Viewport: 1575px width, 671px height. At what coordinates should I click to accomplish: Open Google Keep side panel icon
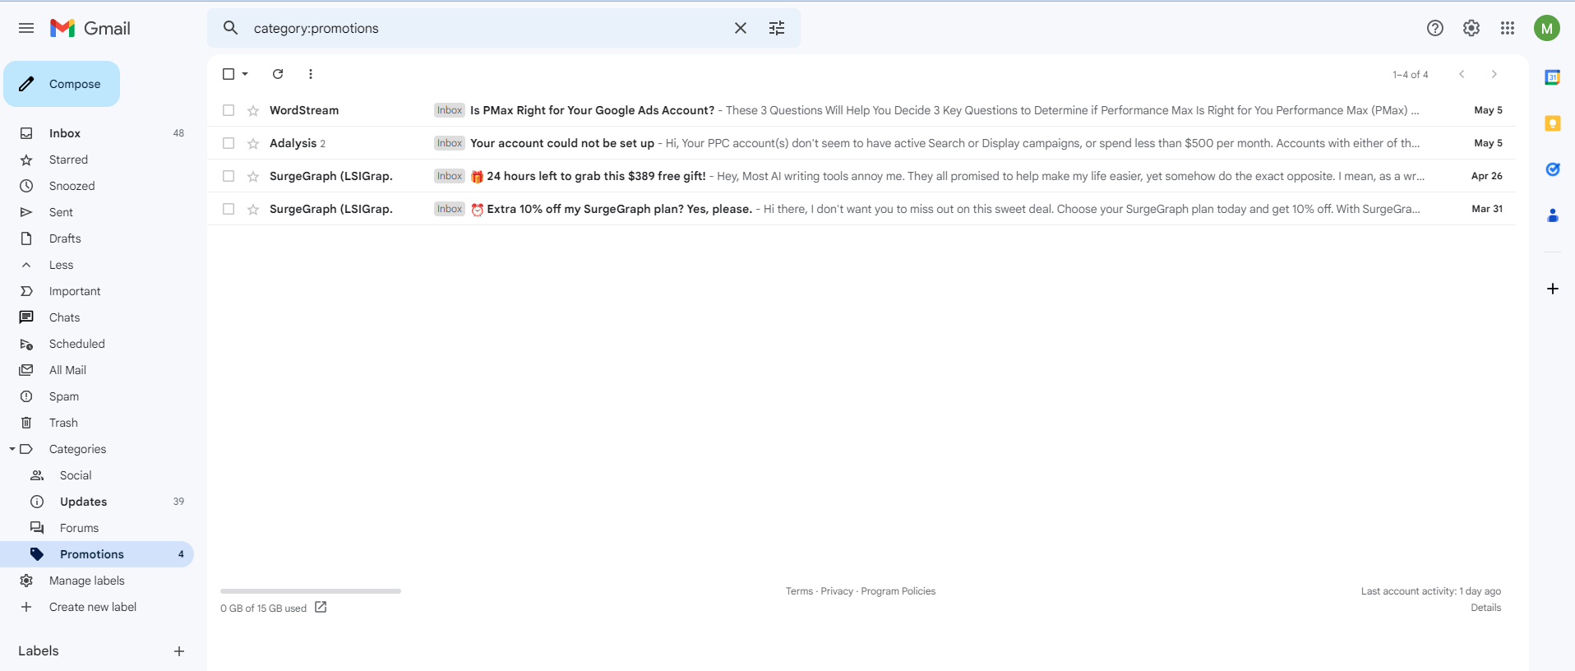1553,123
